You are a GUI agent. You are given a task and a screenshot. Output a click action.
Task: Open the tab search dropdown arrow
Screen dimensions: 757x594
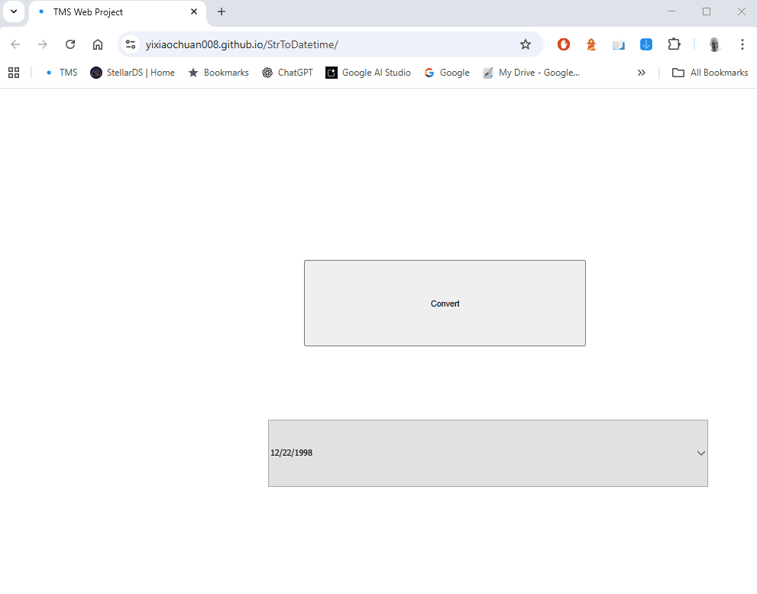coord(14,12)
